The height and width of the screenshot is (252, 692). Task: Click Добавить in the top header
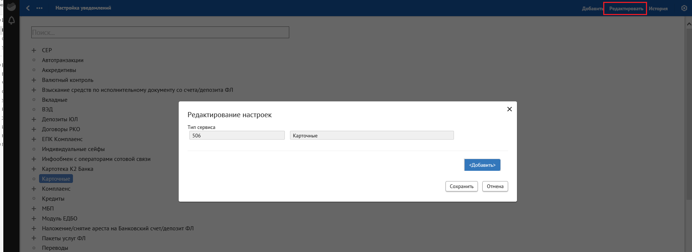tap(592, 8)
